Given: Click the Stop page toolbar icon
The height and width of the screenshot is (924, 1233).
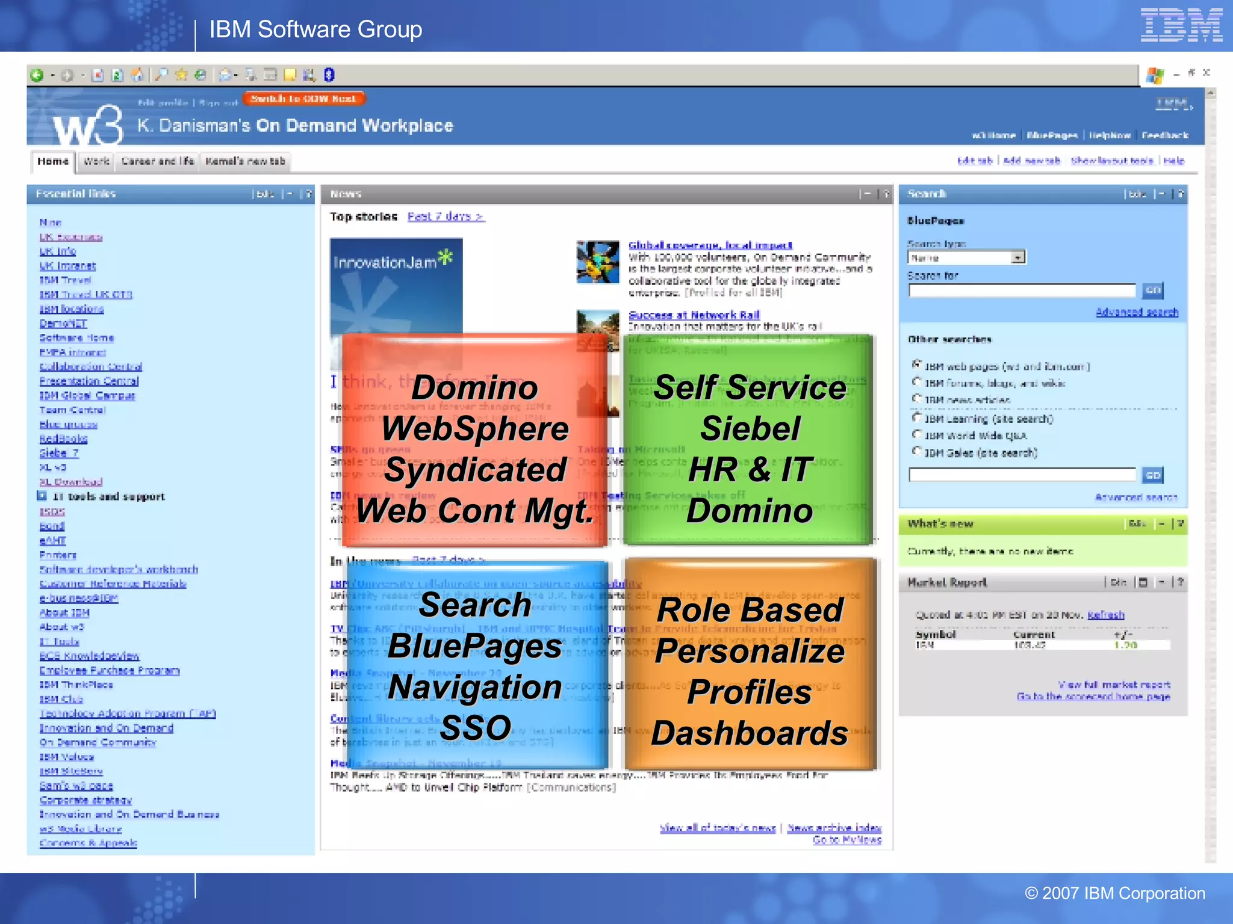Looking at the screenshot, I should coord(98,75).
